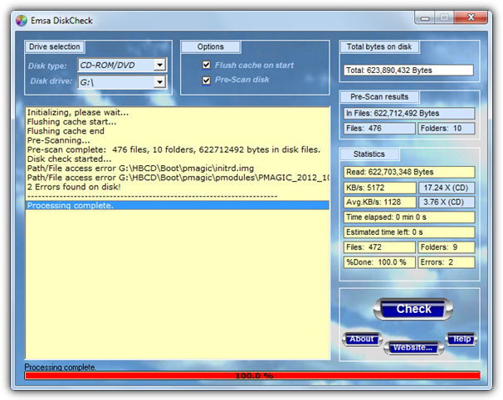Click the Website... button

(413, 348)
